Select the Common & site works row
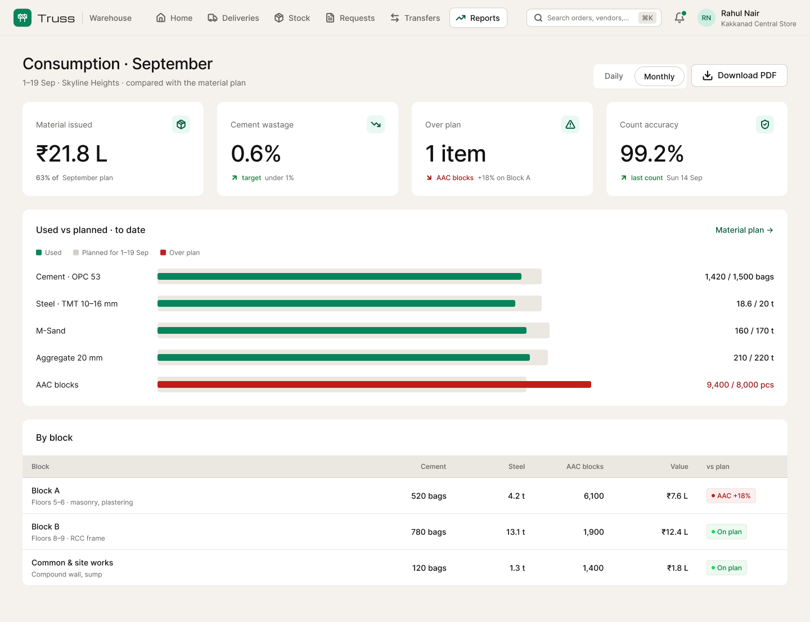810x622 pixels. (405, 568)
